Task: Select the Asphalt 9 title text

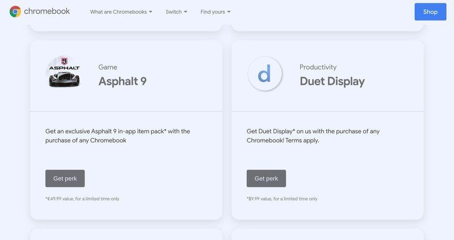Action: [123, 81]
